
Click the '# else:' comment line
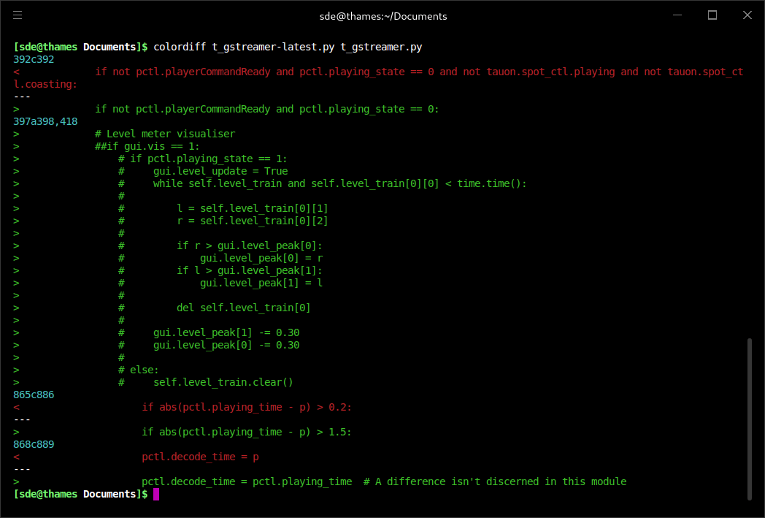139,370
